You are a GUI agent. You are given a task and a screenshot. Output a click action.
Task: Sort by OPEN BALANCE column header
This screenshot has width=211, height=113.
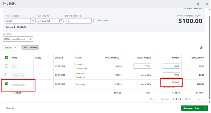click(112, 58)
